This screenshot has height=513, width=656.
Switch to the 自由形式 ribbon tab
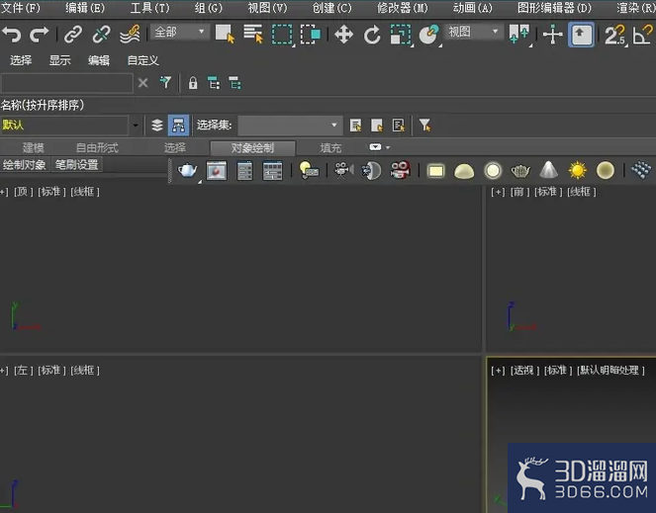(97, 148)
